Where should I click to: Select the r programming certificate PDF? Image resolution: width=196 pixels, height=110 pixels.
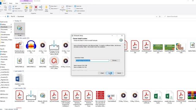tap(146, 97)
